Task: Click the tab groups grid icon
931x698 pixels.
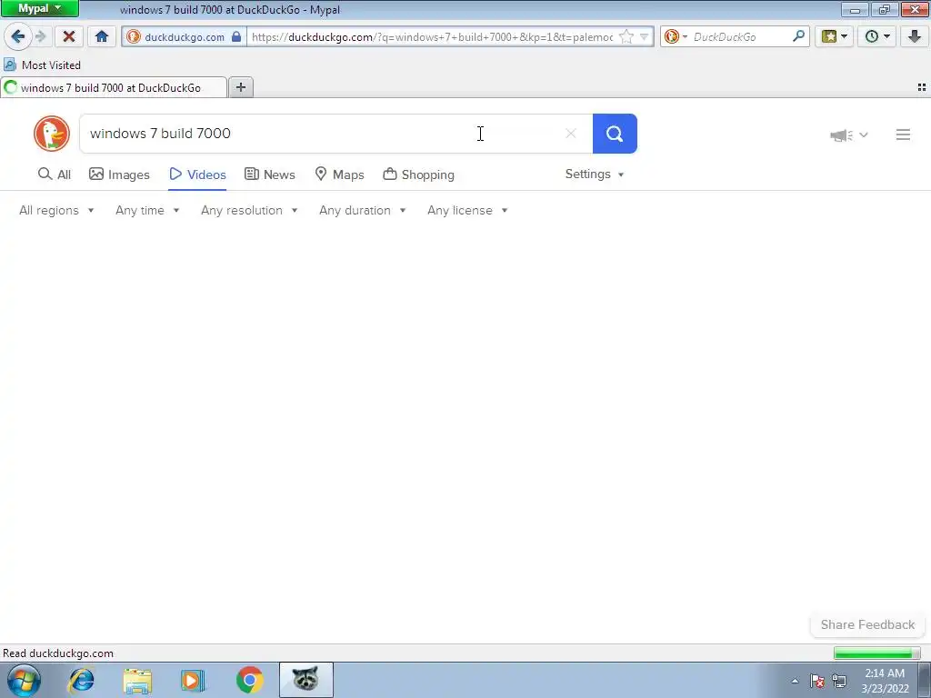Action: click(922, 87)
